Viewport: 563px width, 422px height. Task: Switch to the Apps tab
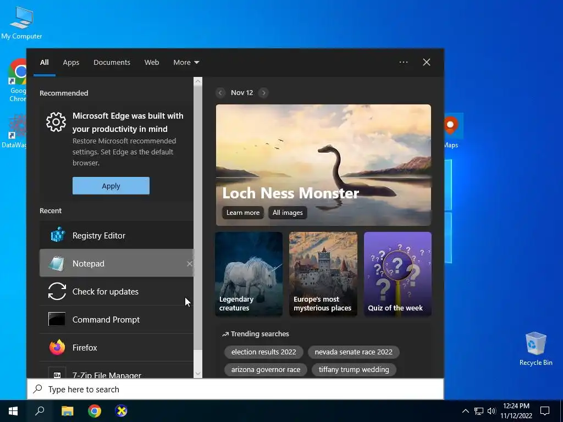71,63
